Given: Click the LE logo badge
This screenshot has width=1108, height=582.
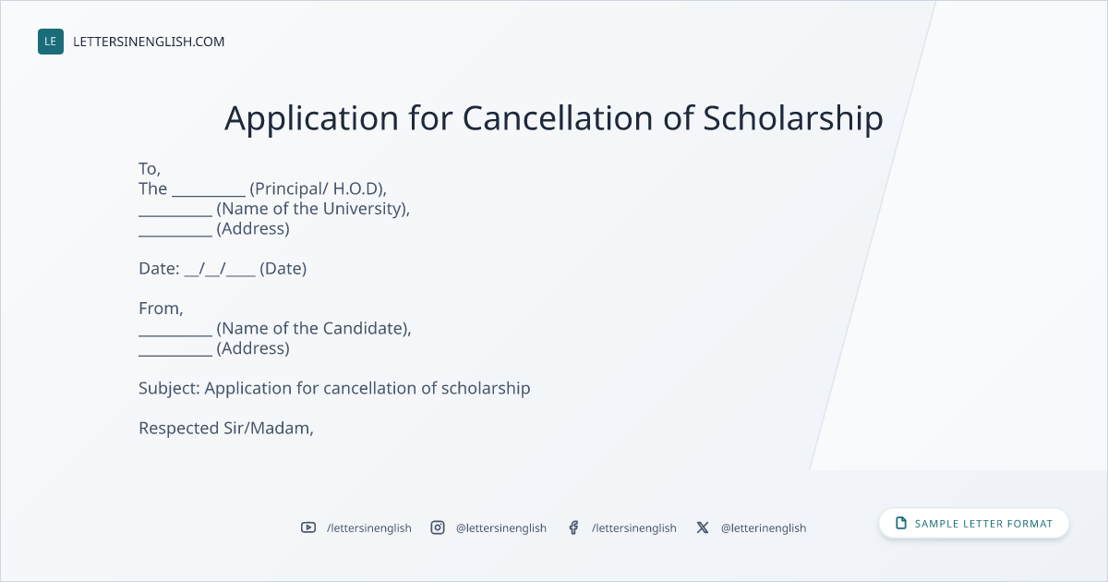Looking at the screenshot, I should [x=51, y=42].
